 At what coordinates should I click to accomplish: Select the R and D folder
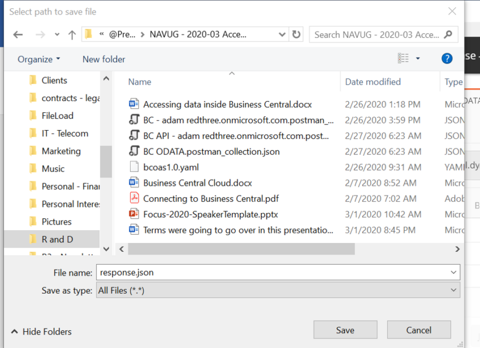[x=52, y=239]
